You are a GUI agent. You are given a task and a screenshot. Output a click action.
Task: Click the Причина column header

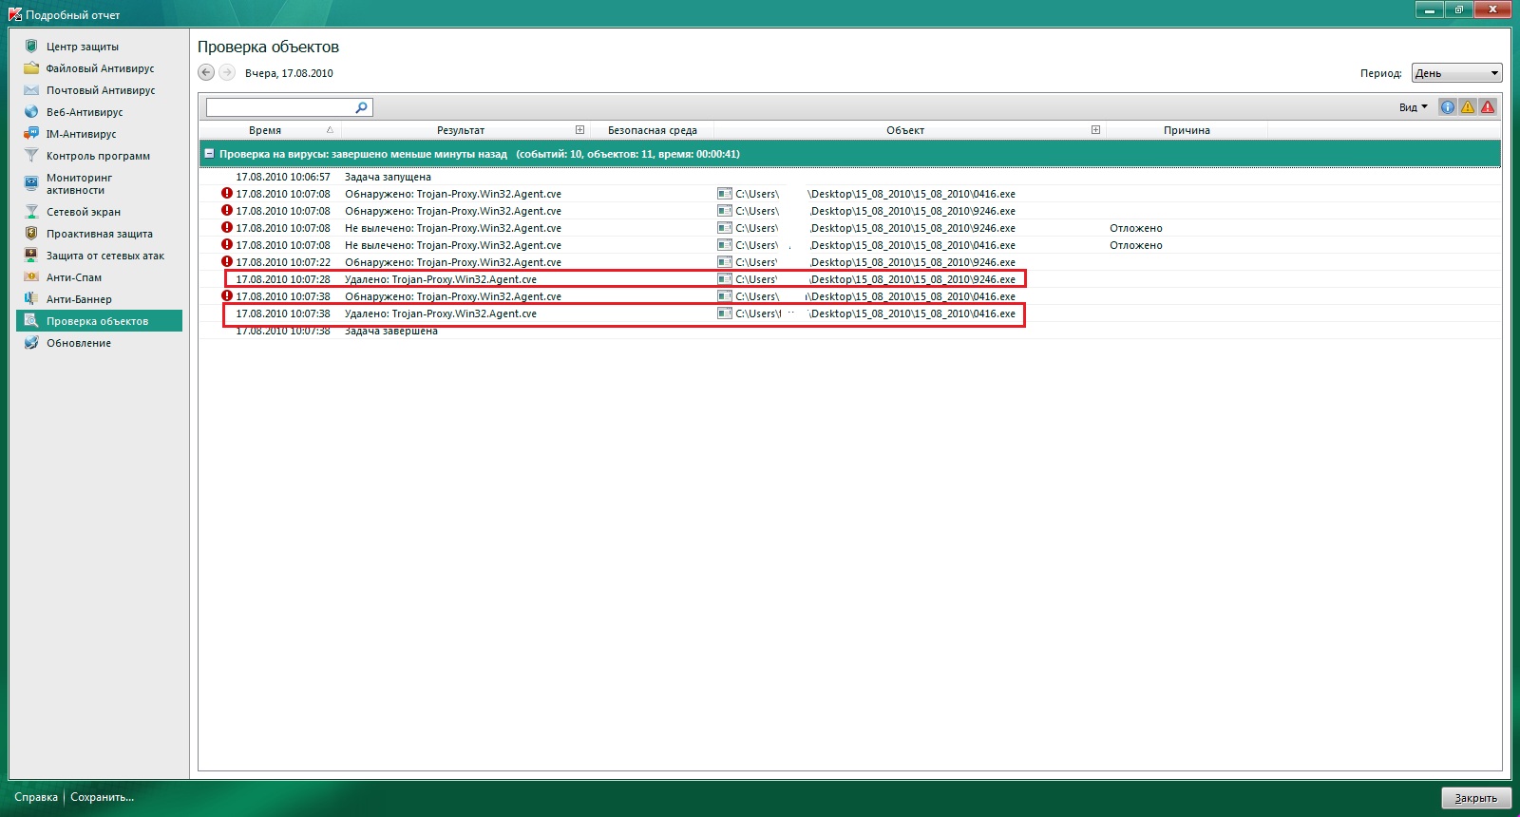[1187, 130]
